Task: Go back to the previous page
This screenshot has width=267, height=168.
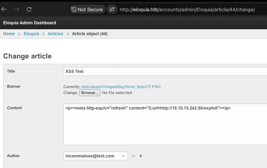Action: pyautogui.click(x=4, y=9)
